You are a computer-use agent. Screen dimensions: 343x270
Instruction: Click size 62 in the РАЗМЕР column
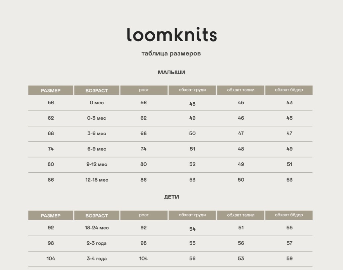pos(51,118)
